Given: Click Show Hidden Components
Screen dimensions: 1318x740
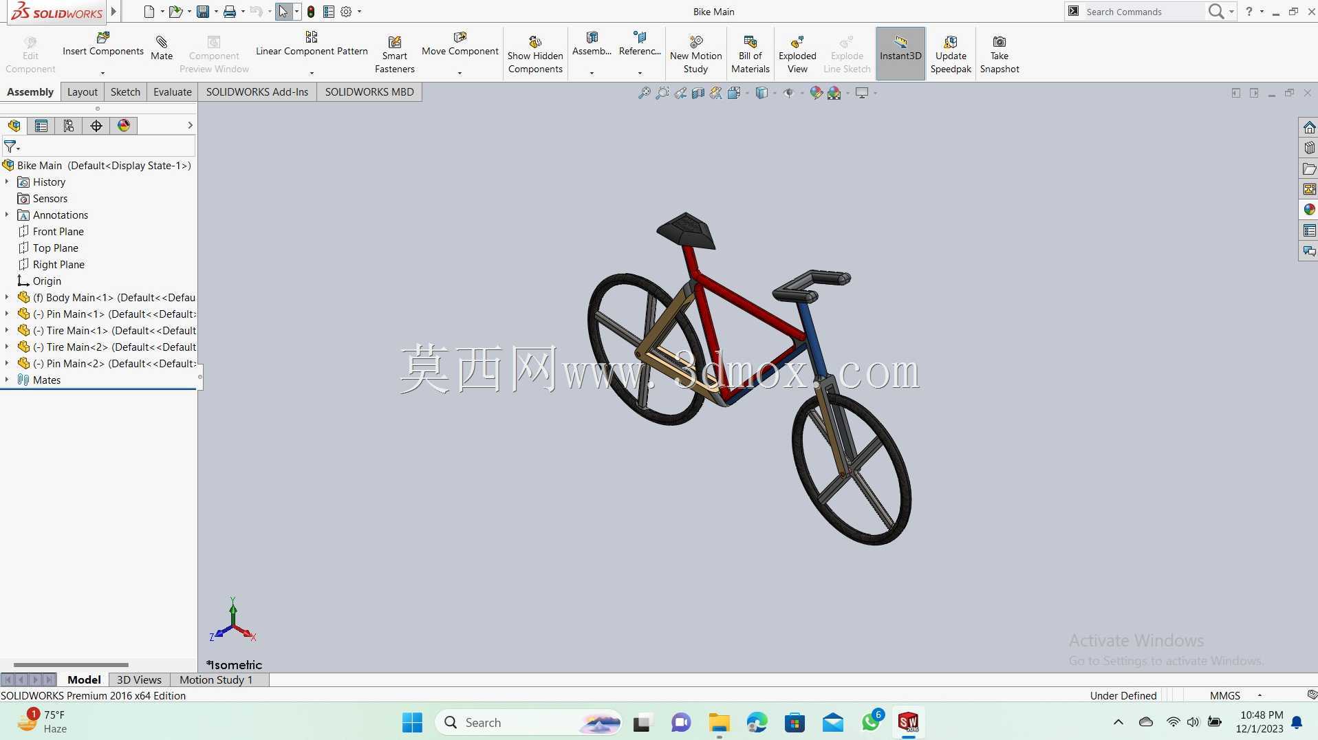Looking at the screenshot, I should (535, 54).
